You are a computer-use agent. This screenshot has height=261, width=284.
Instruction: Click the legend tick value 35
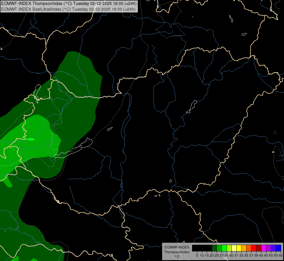(246, 255)
